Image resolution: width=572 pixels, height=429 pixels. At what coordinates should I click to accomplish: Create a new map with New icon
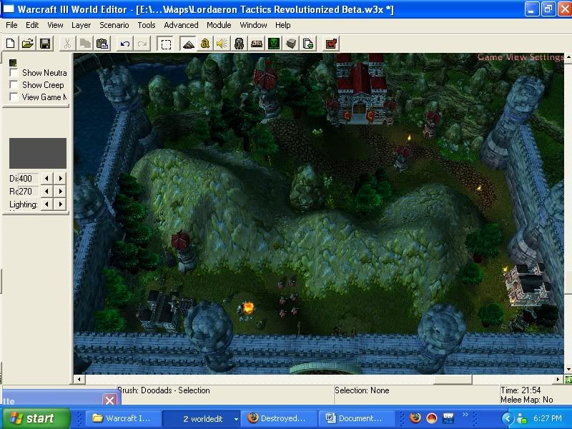tap(11, 44)
